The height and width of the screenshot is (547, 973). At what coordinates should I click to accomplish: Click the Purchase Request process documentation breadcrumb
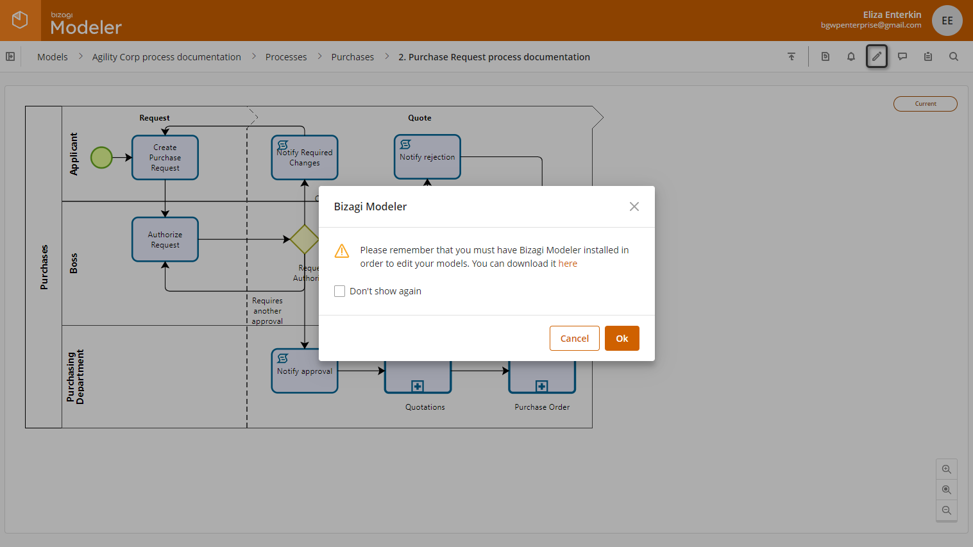pos(494,57)
